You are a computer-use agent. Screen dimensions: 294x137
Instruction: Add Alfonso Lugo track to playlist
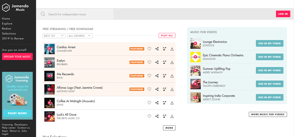[164, 89]
